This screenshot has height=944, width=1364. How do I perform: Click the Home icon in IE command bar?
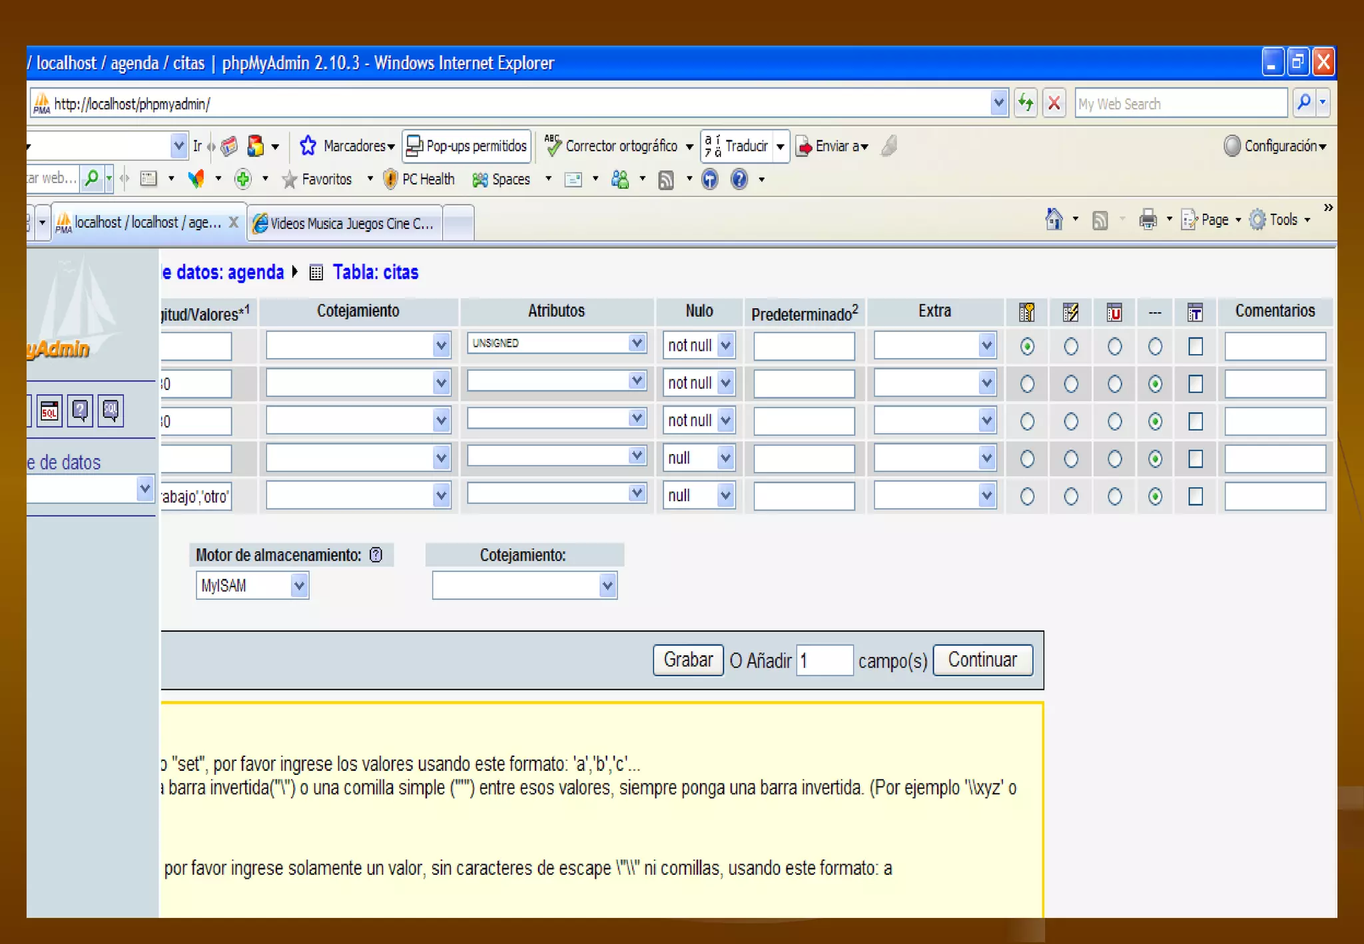pyautogui.click(x=1054, y=219)
